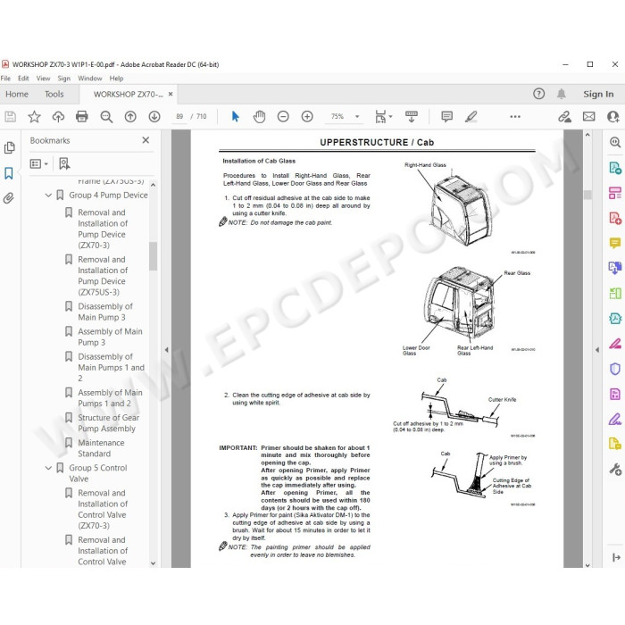The image size is (625, 625).
Task: Open More Tools wrench in right pane
Action: pyautogui.click(x=614, y=470)
